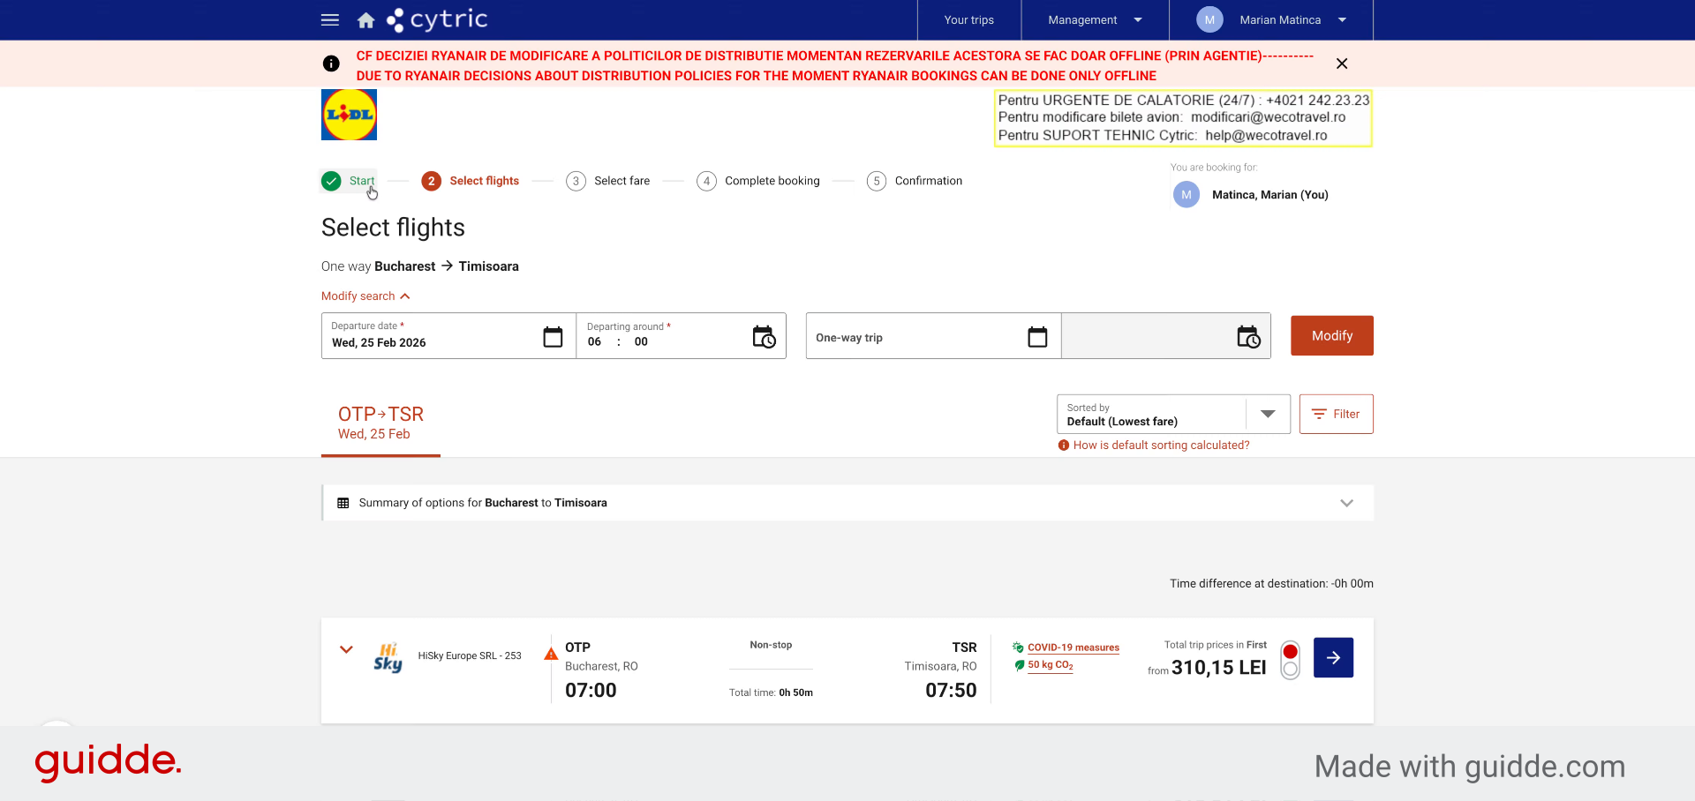
Task: Dismiss the Ryanair notice banner
Action: pos(1342,64)
